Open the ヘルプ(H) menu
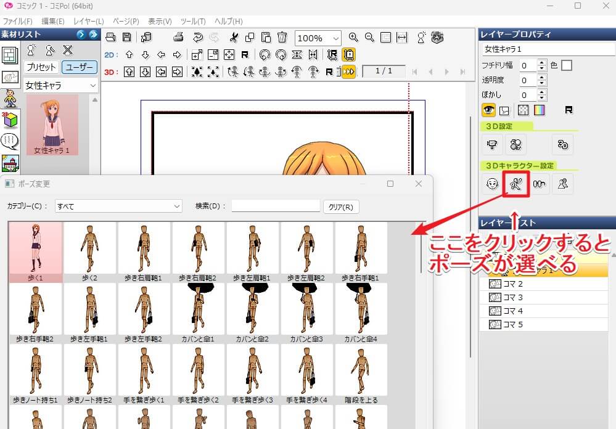 pos(228,21)
